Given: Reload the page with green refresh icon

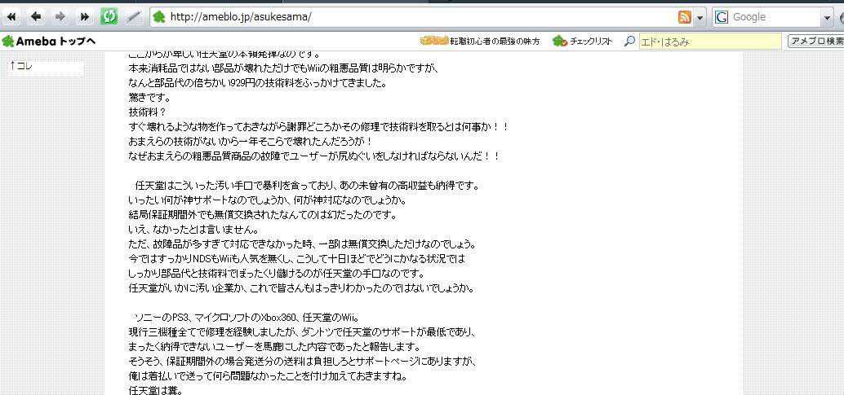Looking at the screenshot, I should [109, 16].
